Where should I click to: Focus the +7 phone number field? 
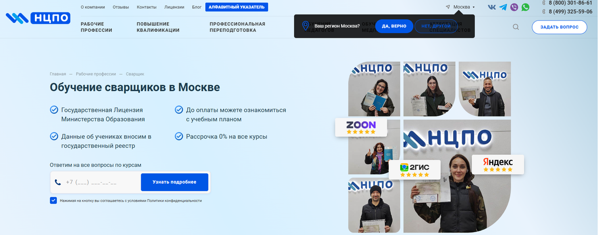[x=95, y=182]
